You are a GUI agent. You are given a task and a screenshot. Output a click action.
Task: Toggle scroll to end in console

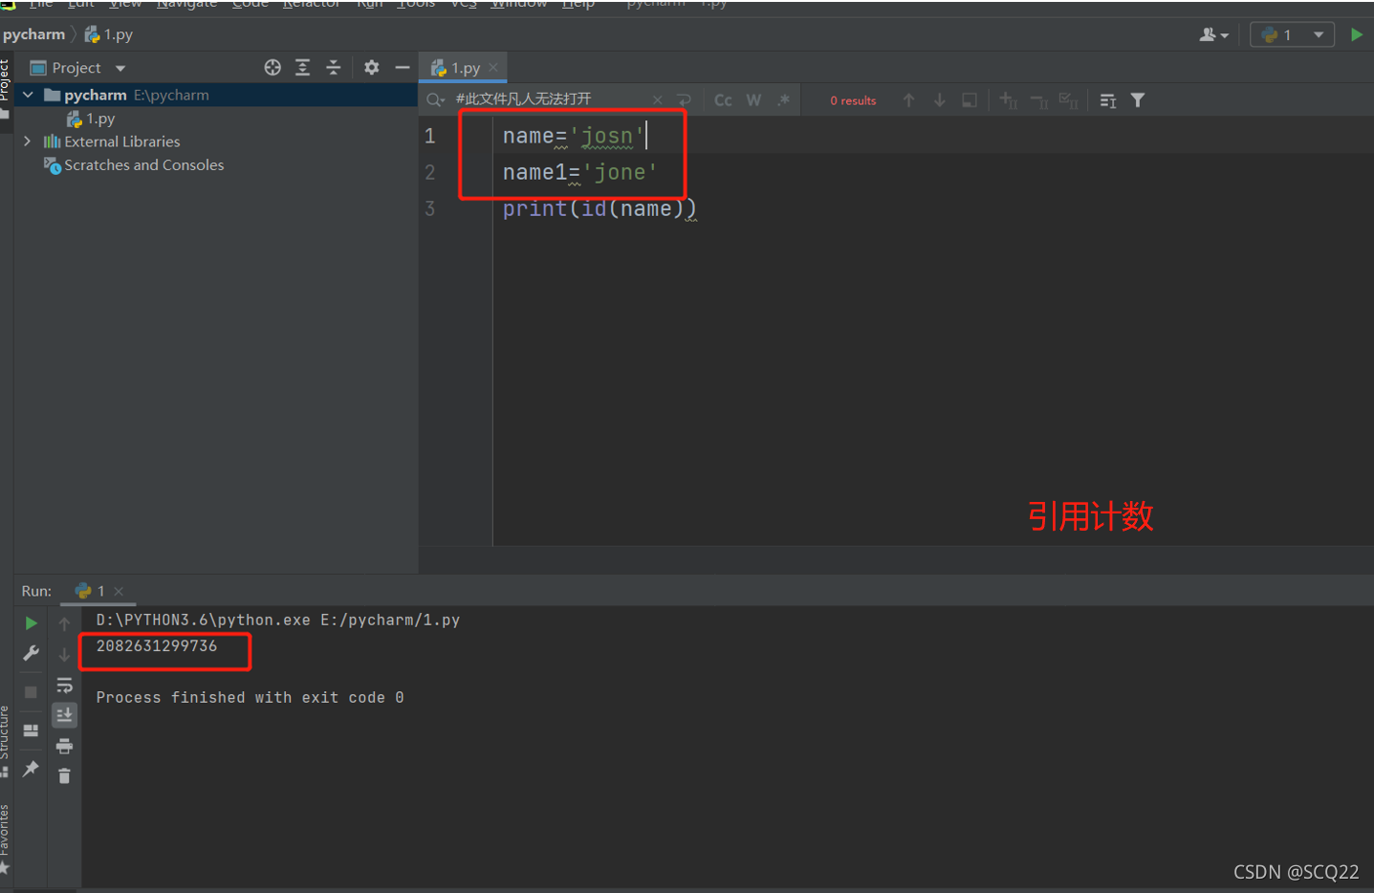click(x=64, y=715)
